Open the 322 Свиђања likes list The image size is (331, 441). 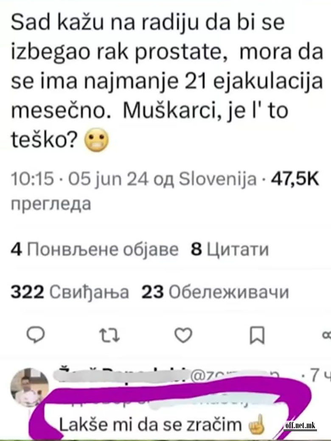tap(70, 292)
